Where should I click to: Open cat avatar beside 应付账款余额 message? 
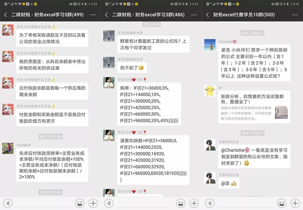[8, 83]
